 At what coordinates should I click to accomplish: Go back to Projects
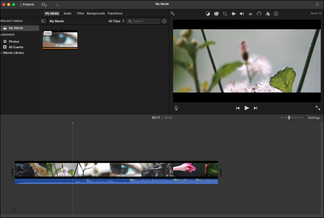point(27,4)
